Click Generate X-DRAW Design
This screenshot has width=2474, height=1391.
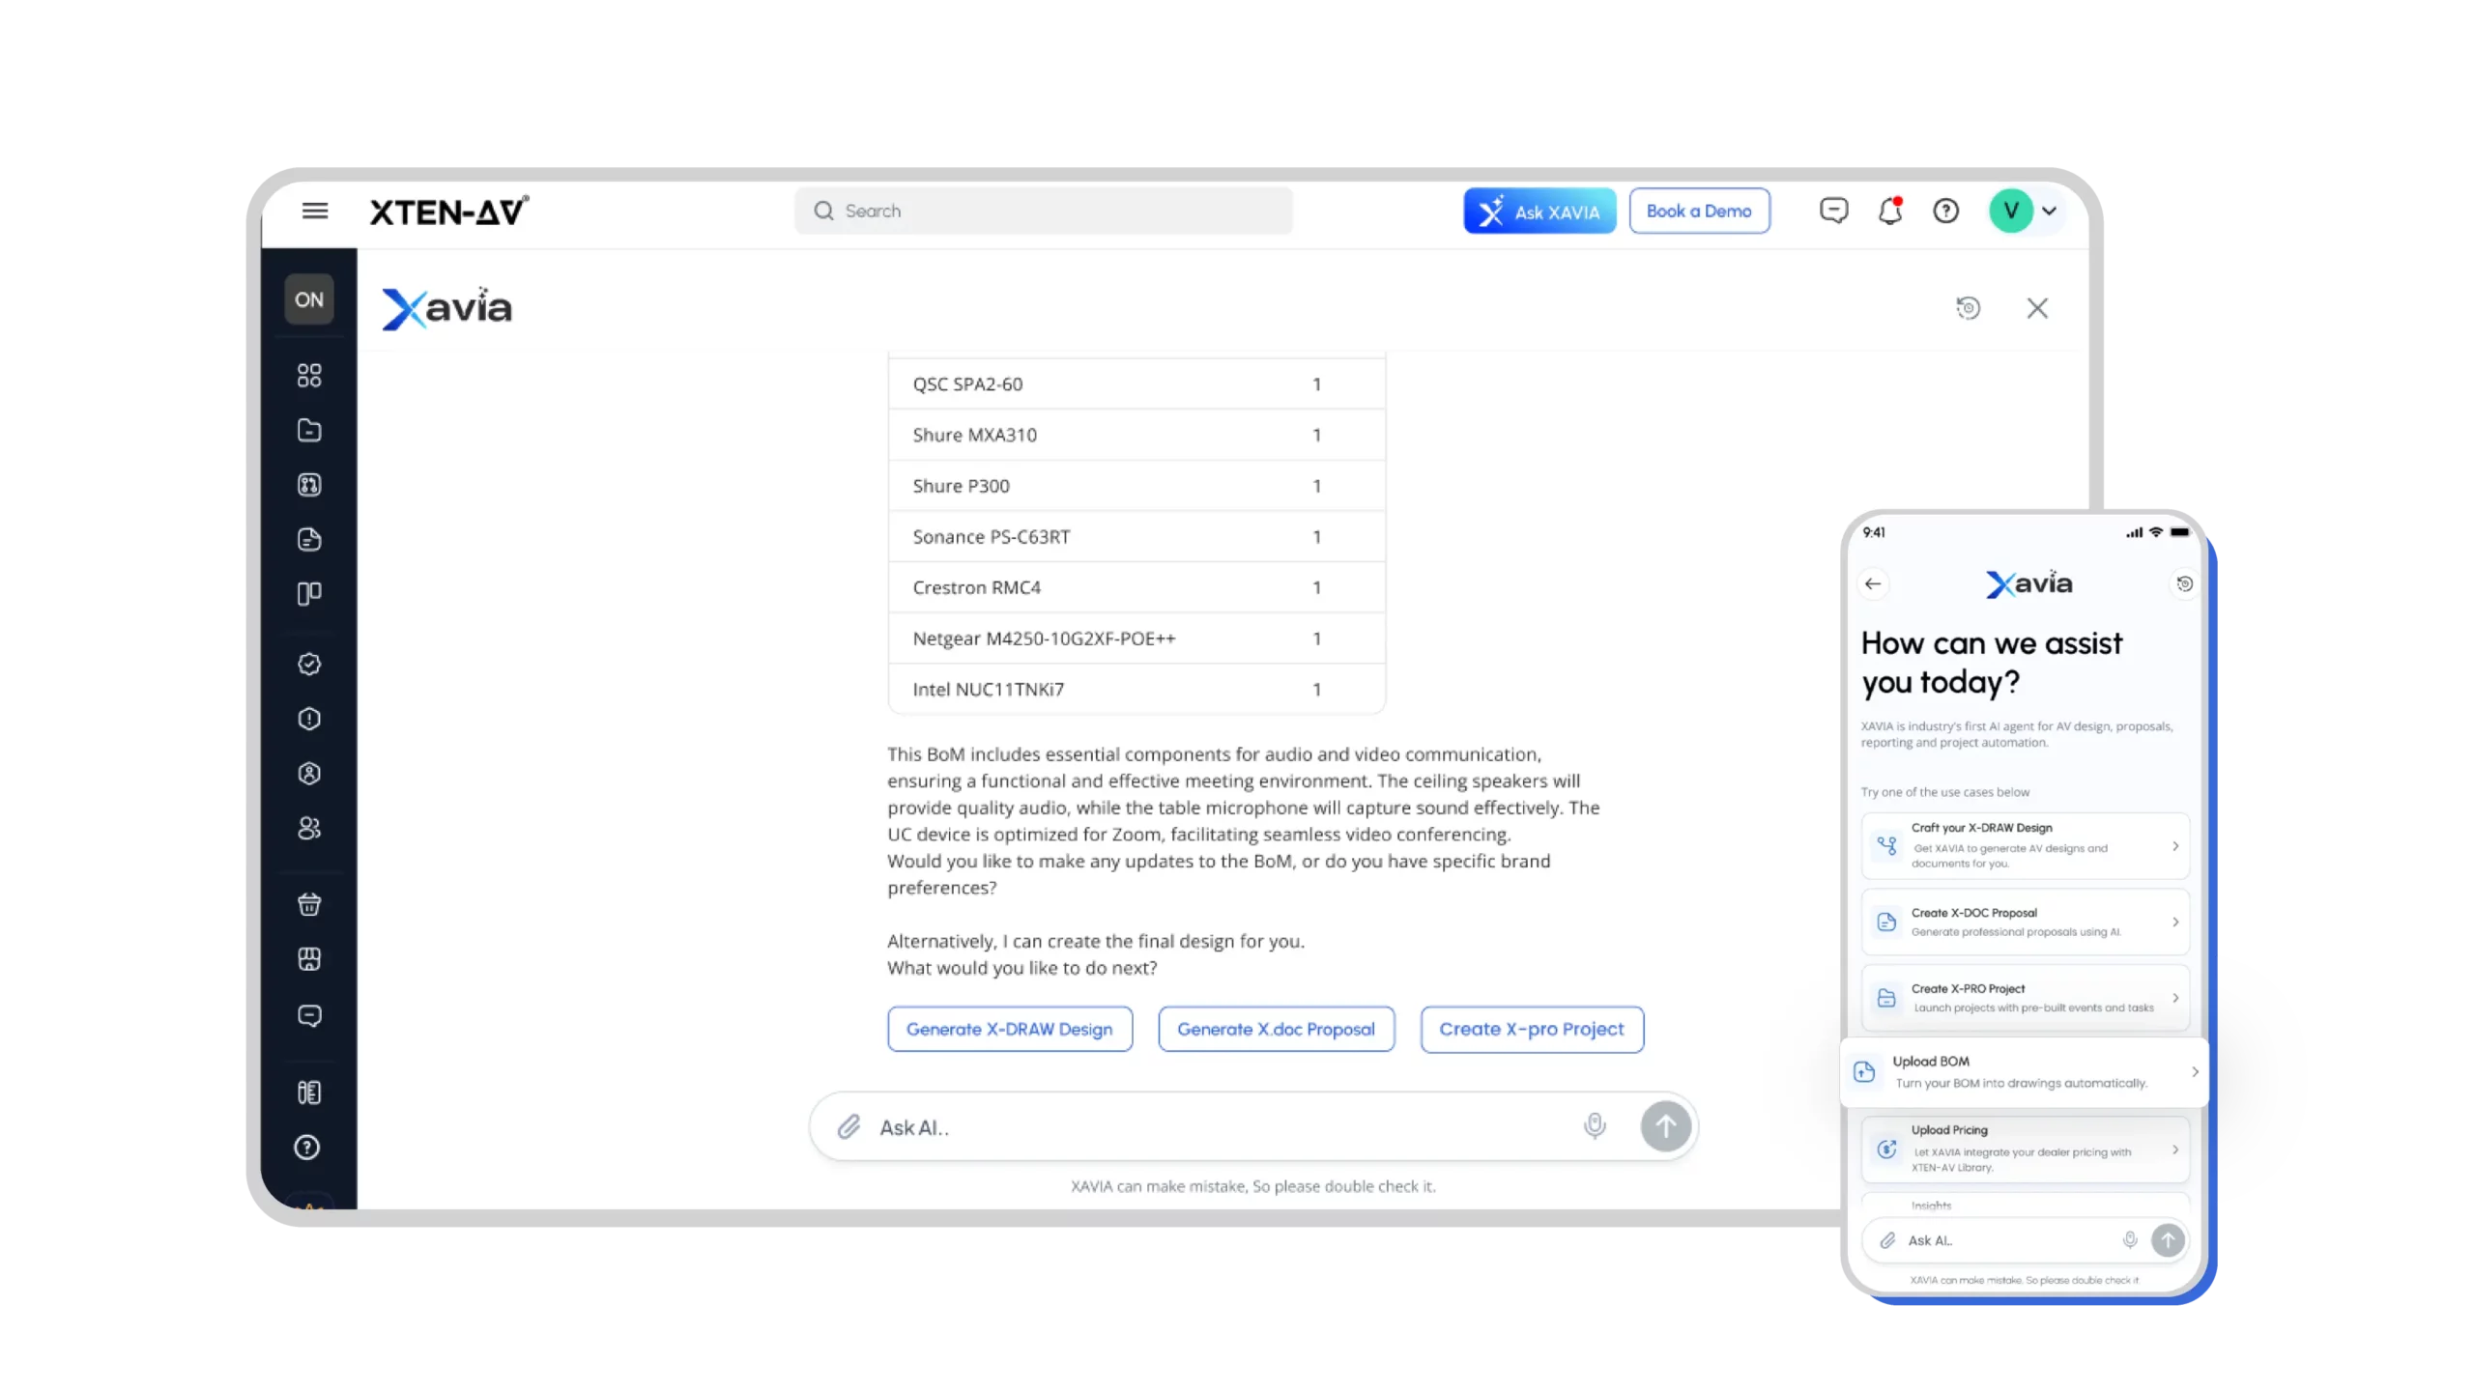point(1009,1029)
